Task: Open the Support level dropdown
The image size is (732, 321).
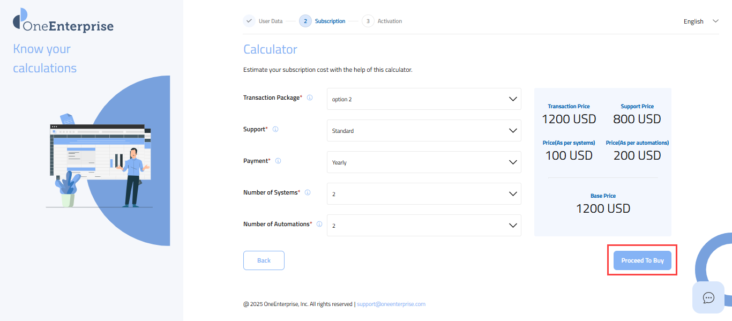Action: [x=423, y=131]
